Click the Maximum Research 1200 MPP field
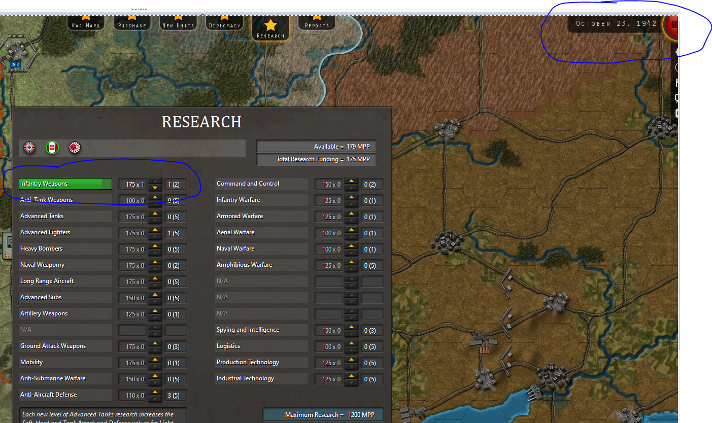 tap(323, 415)
